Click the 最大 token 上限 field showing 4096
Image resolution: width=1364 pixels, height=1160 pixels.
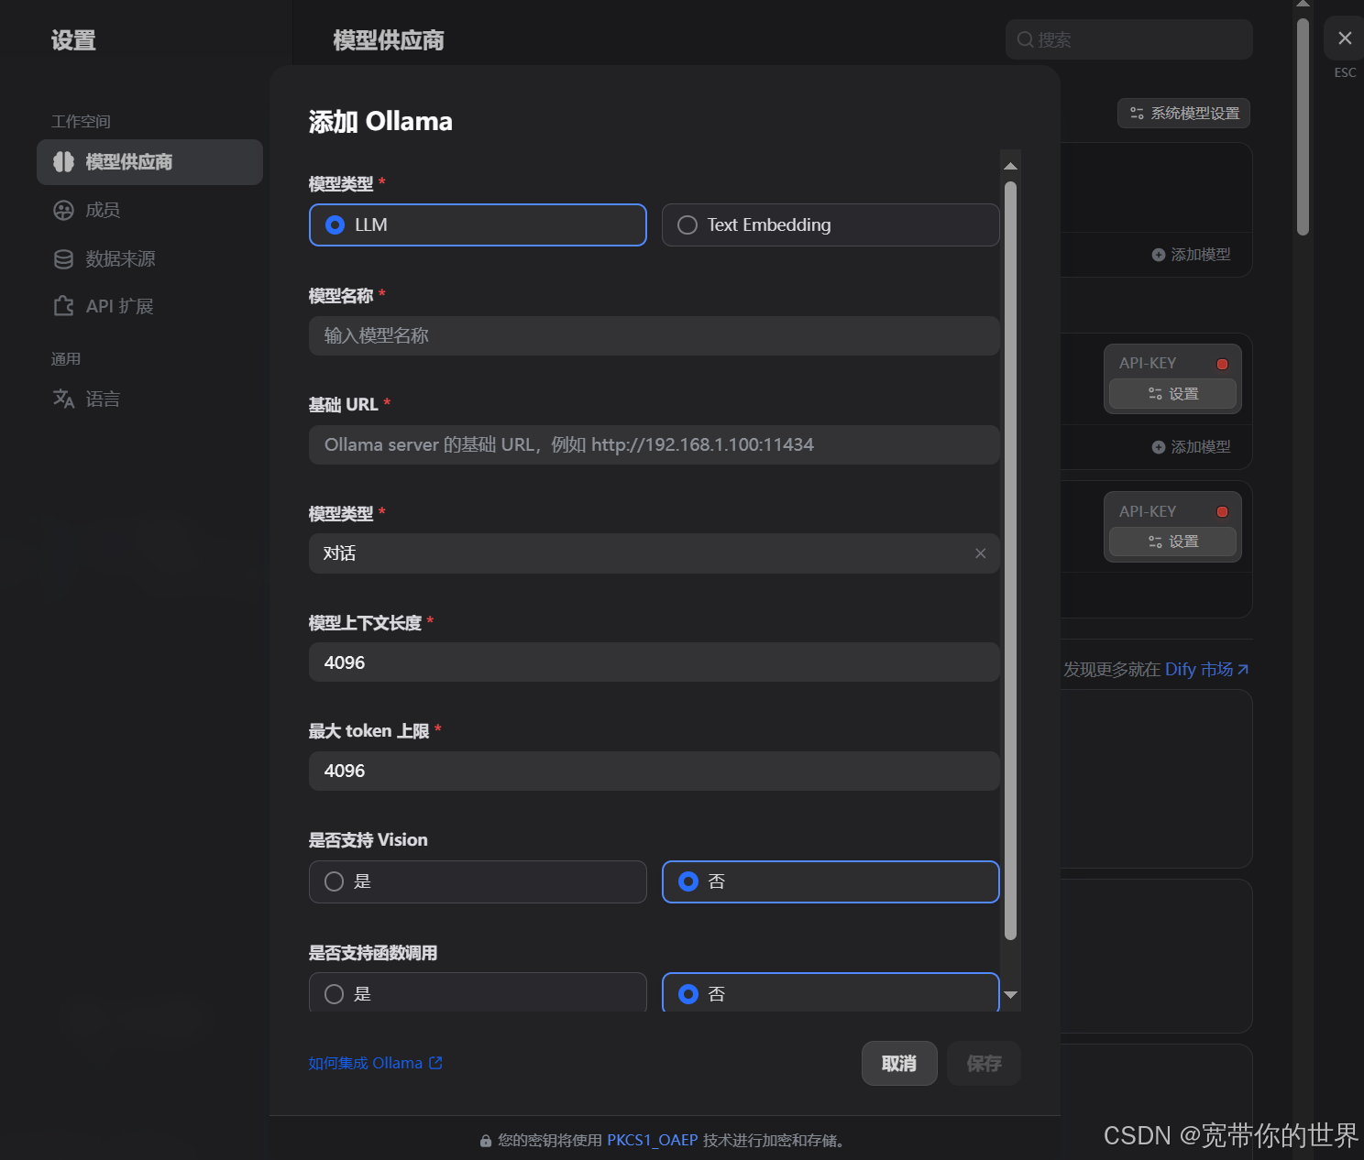[x=654, y=771]
